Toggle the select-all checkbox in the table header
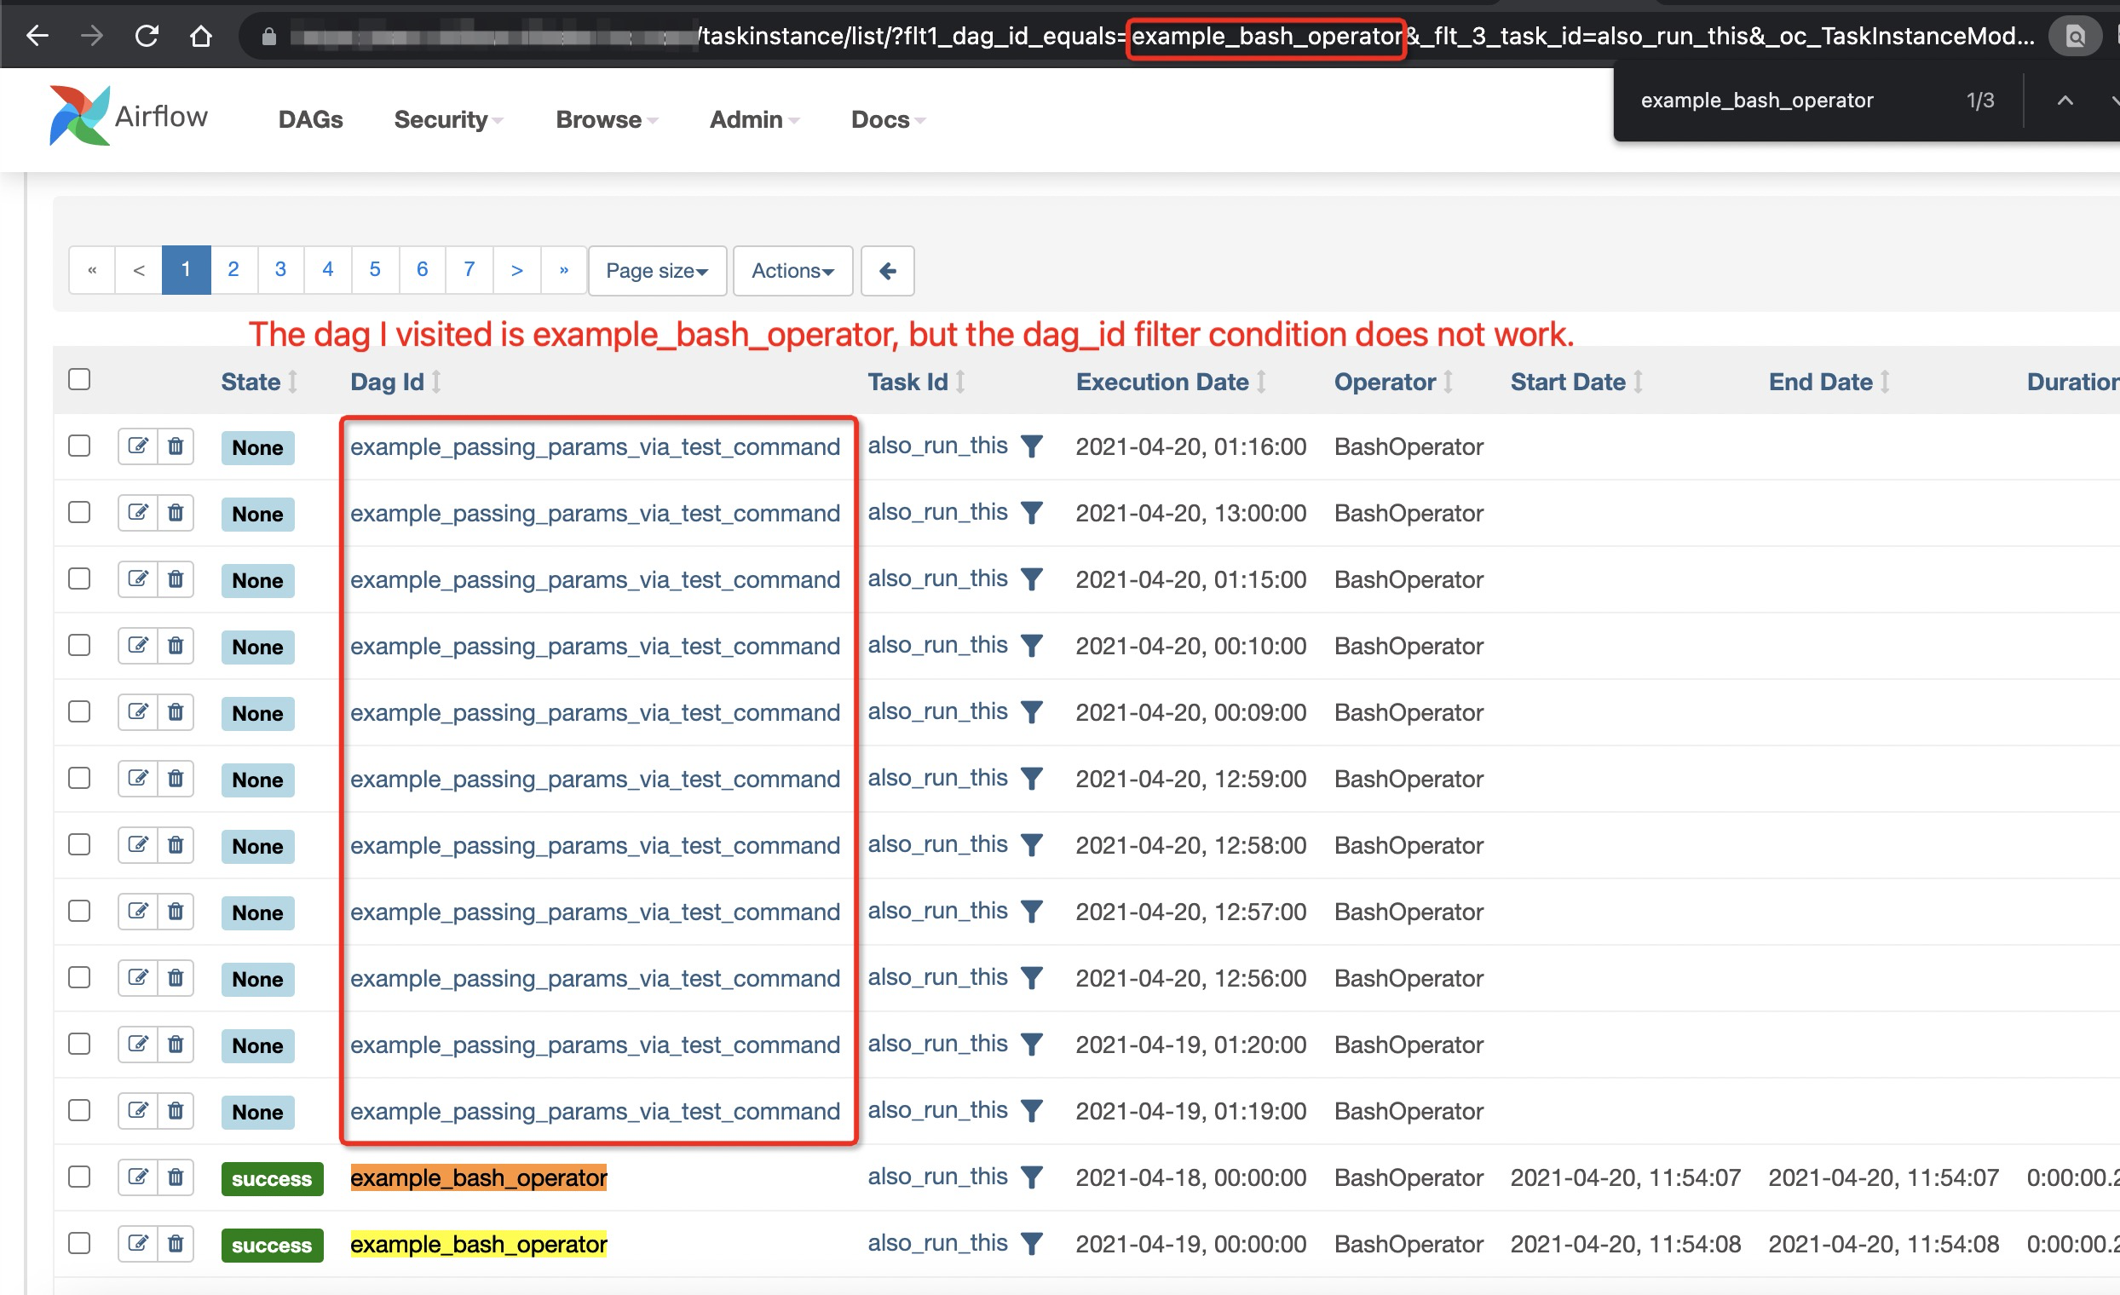Screen dimensions: 2120x1295 [x=78, y=378]
